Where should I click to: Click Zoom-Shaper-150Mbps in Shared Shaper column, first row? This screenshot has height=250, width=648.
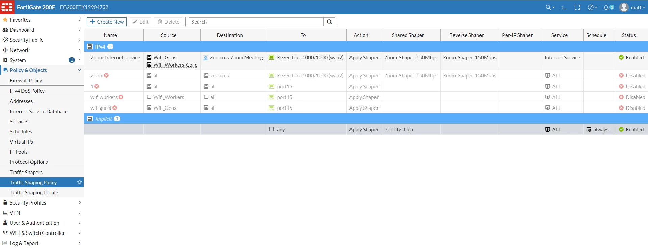[411, 58]
